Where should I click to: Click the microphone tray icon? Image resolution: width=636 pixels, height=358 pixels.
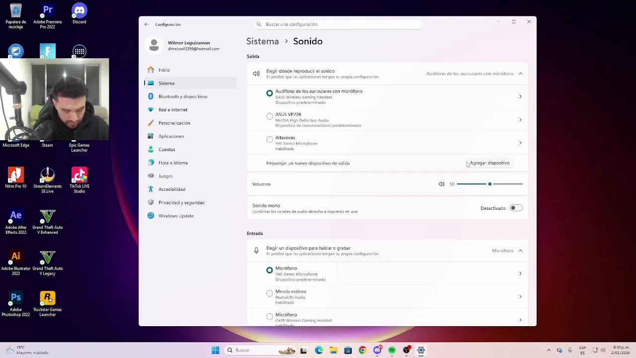(x=570, y=350)
